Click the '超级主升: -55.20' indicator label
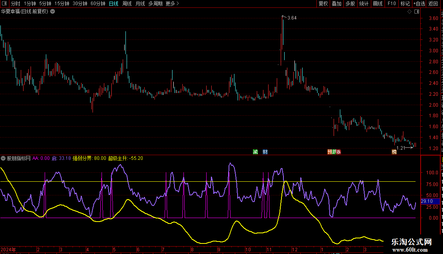This screenshot has width=443, height=254. [x=125, y=159]
